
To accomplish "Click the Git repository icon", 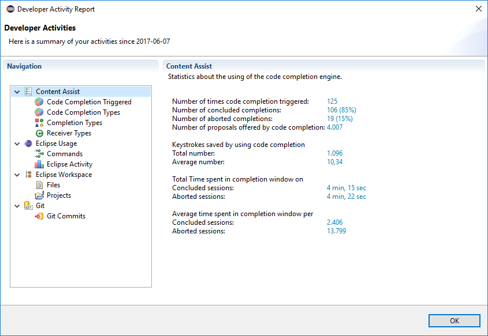I will point(28,206).
